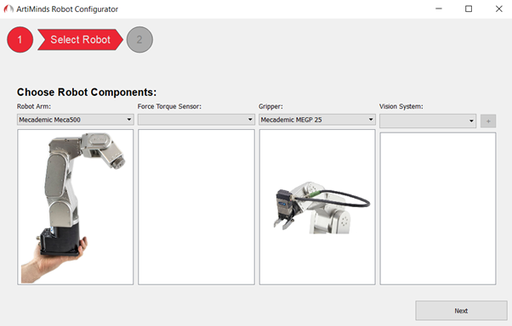Click the ArtiMinds logo icon in title bar
Viewport: 512px width, 326px height.
[9, 9]
